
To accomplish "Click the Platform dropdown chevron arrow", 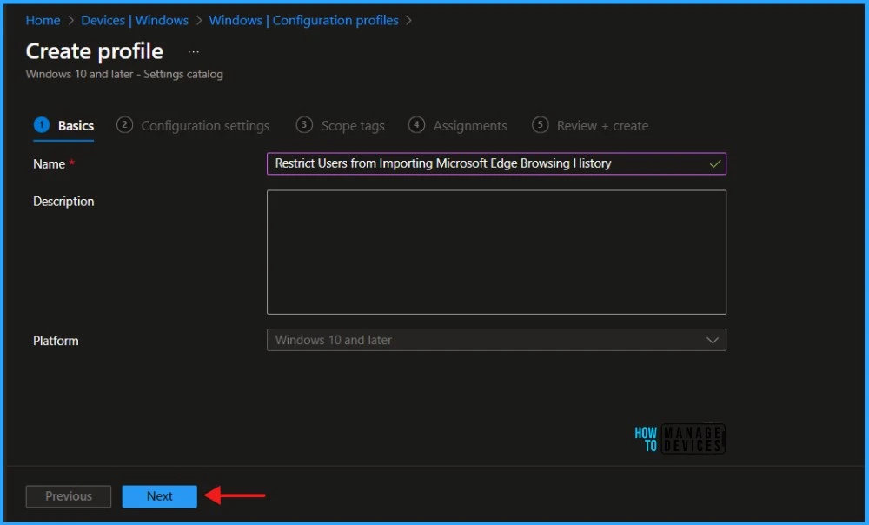I will (713, 341).
